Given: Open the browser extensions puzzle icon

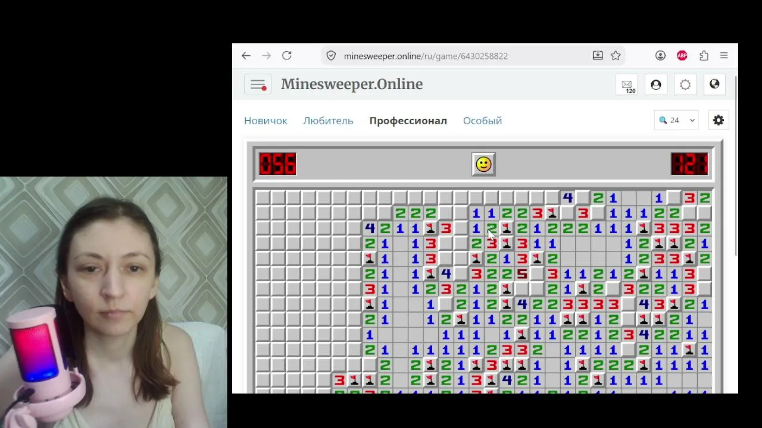Looking at the screenshot, I should tap(704, 56).
